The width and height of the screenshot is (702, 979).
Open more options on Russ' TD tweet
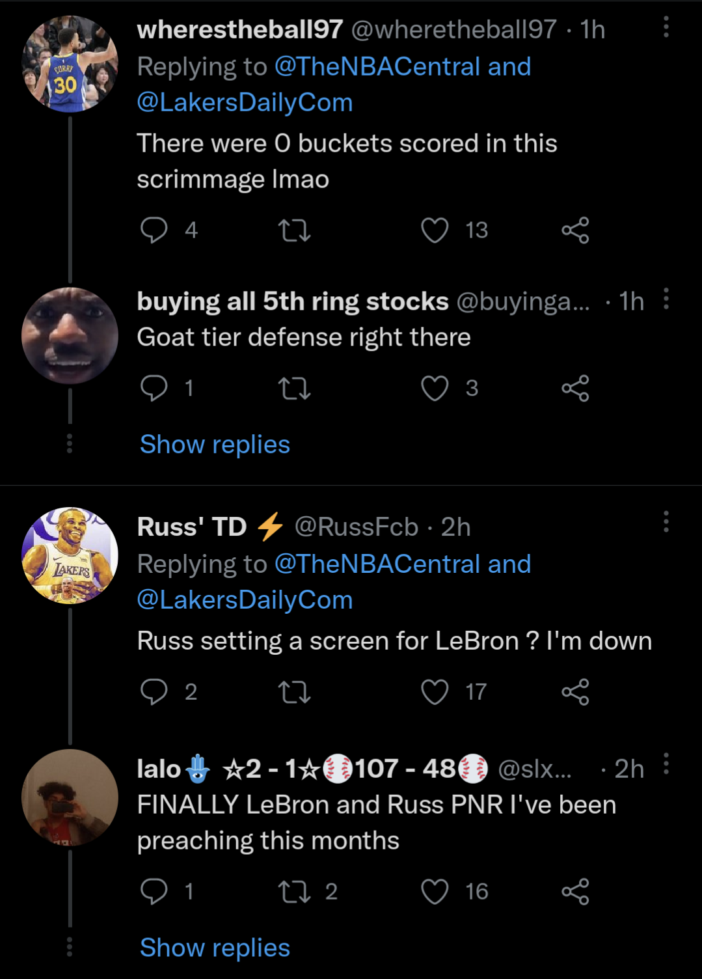point(666,522)
